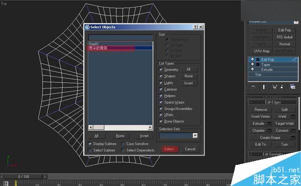Screen dimensions: 301x186
Task: Toggle the Edit Poly modifier lightbulb
Action: (252, 59)
